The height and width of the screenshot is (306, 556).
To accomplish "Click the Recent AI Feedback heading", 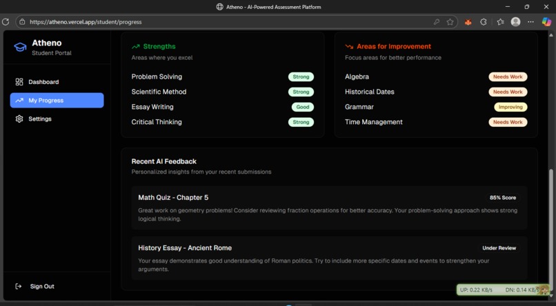I will (163, 161).
